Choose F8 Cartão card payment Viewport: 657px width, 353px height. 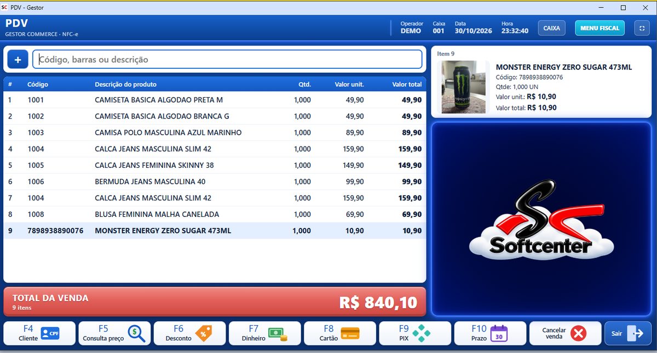pos(339,333)
